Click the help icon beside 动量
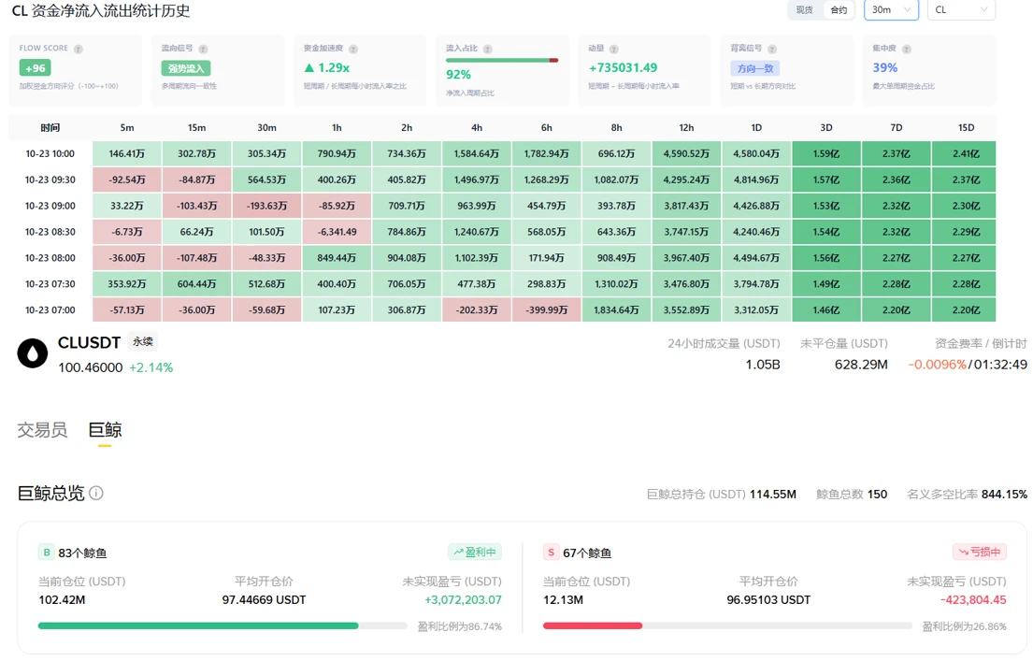The height and width of the screenshot is (661, 1033). (614, 49)
